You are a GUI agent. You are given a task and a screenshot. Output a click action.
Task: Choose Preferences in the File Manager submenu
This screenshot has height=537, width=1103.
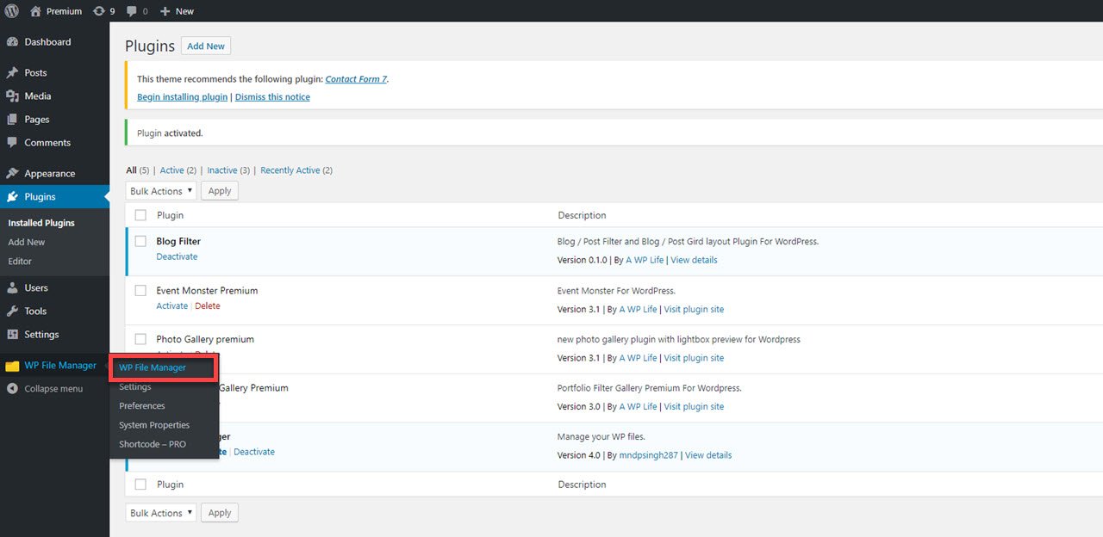(x=142, y=406)
